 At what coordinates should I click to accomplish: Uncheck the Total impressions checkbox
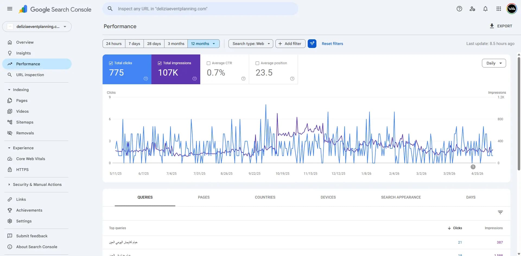160,63
